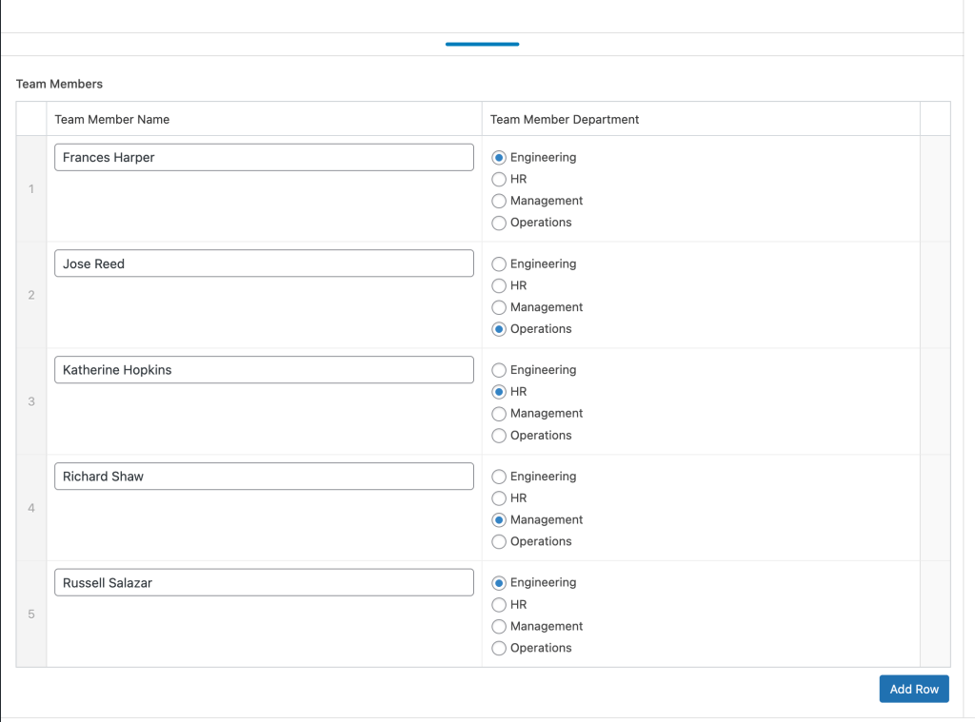Set Jose Reed's department to Engineering
The image size is (975, 722).
pyautogui.click(x=499, y=263)
